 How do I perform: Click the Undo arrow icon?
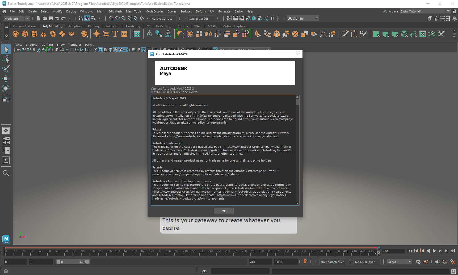[57, 18]
